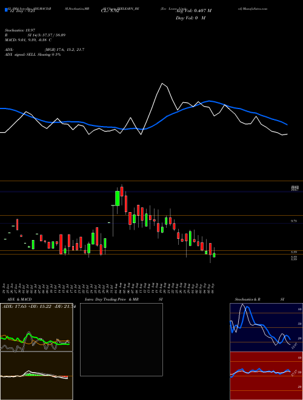Click the 'ADX: 17.65 +DY: 15.22' header text
The width and height of the screenshot is (303, 400).
[28, 307]
